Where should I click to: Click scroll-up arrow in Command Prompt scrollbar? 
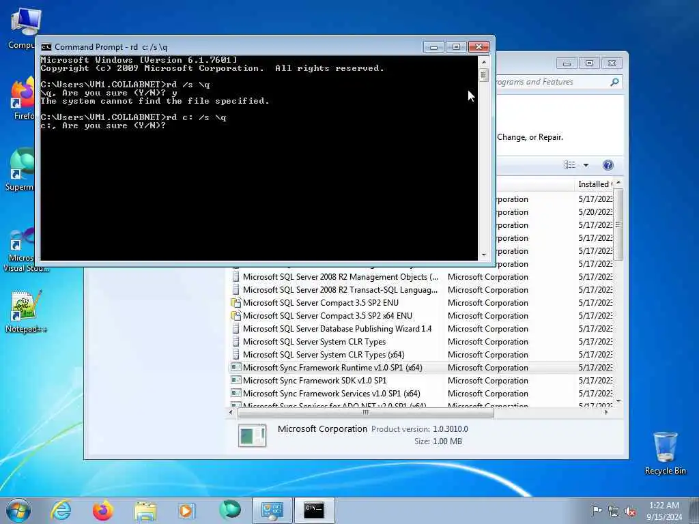click(x=484, y=61)
